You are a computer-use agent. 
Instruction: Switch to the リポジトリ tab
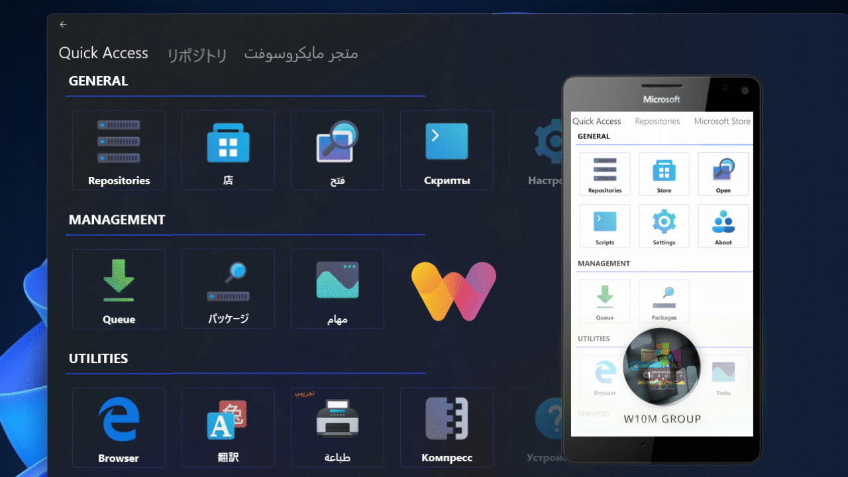(x=197, y=55)
